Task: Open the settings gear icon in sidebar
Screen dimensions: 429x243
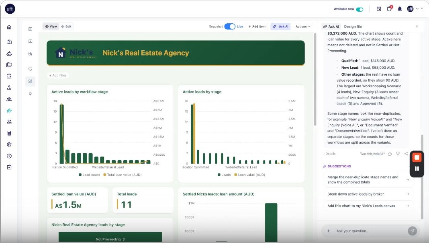Action: [x=9, y=144]
